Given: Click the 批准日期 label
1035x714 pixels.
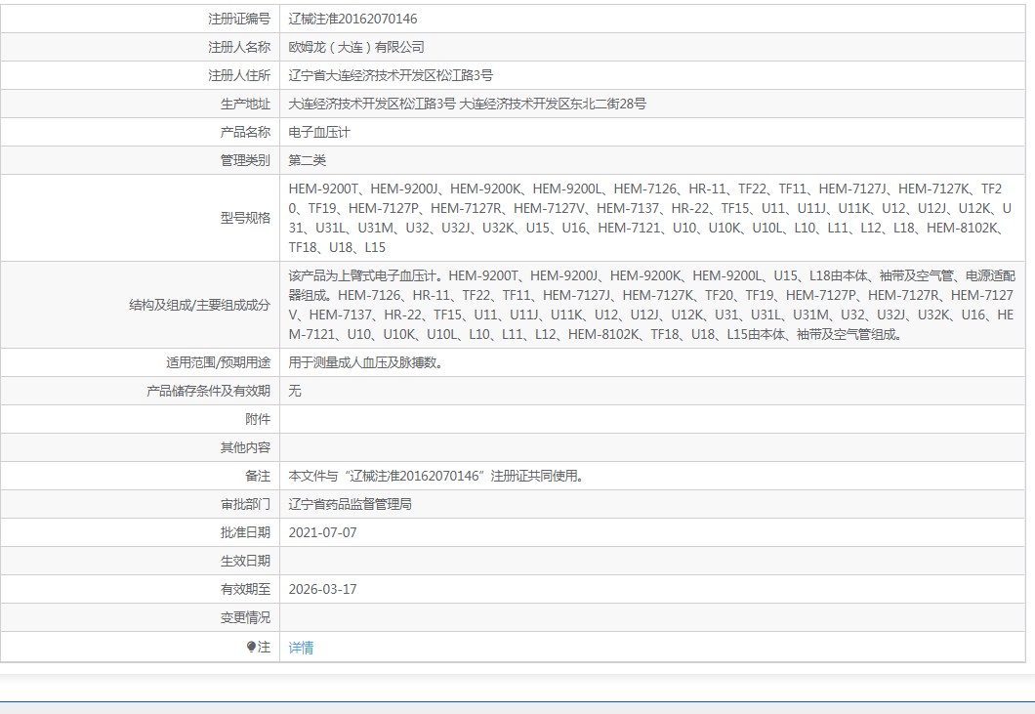Looking at the screenshot, I should pos(245,533).
